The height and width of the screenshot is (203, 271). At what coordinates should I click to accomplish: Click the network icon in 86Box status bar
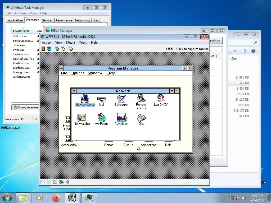click(61, 182)
